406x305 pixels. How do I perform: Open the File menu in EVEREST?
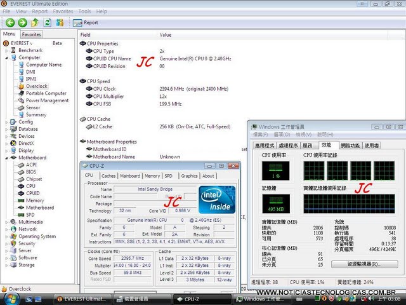[x=6, y=11]
